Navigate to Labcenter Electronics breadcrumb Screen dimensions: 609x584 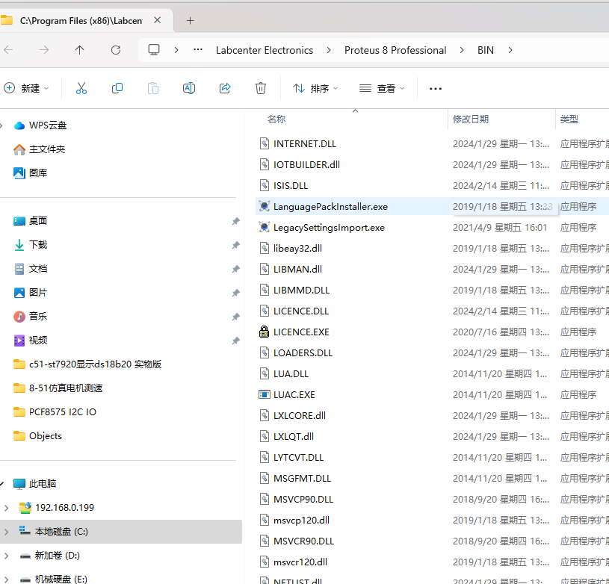[x=265, y=51]
